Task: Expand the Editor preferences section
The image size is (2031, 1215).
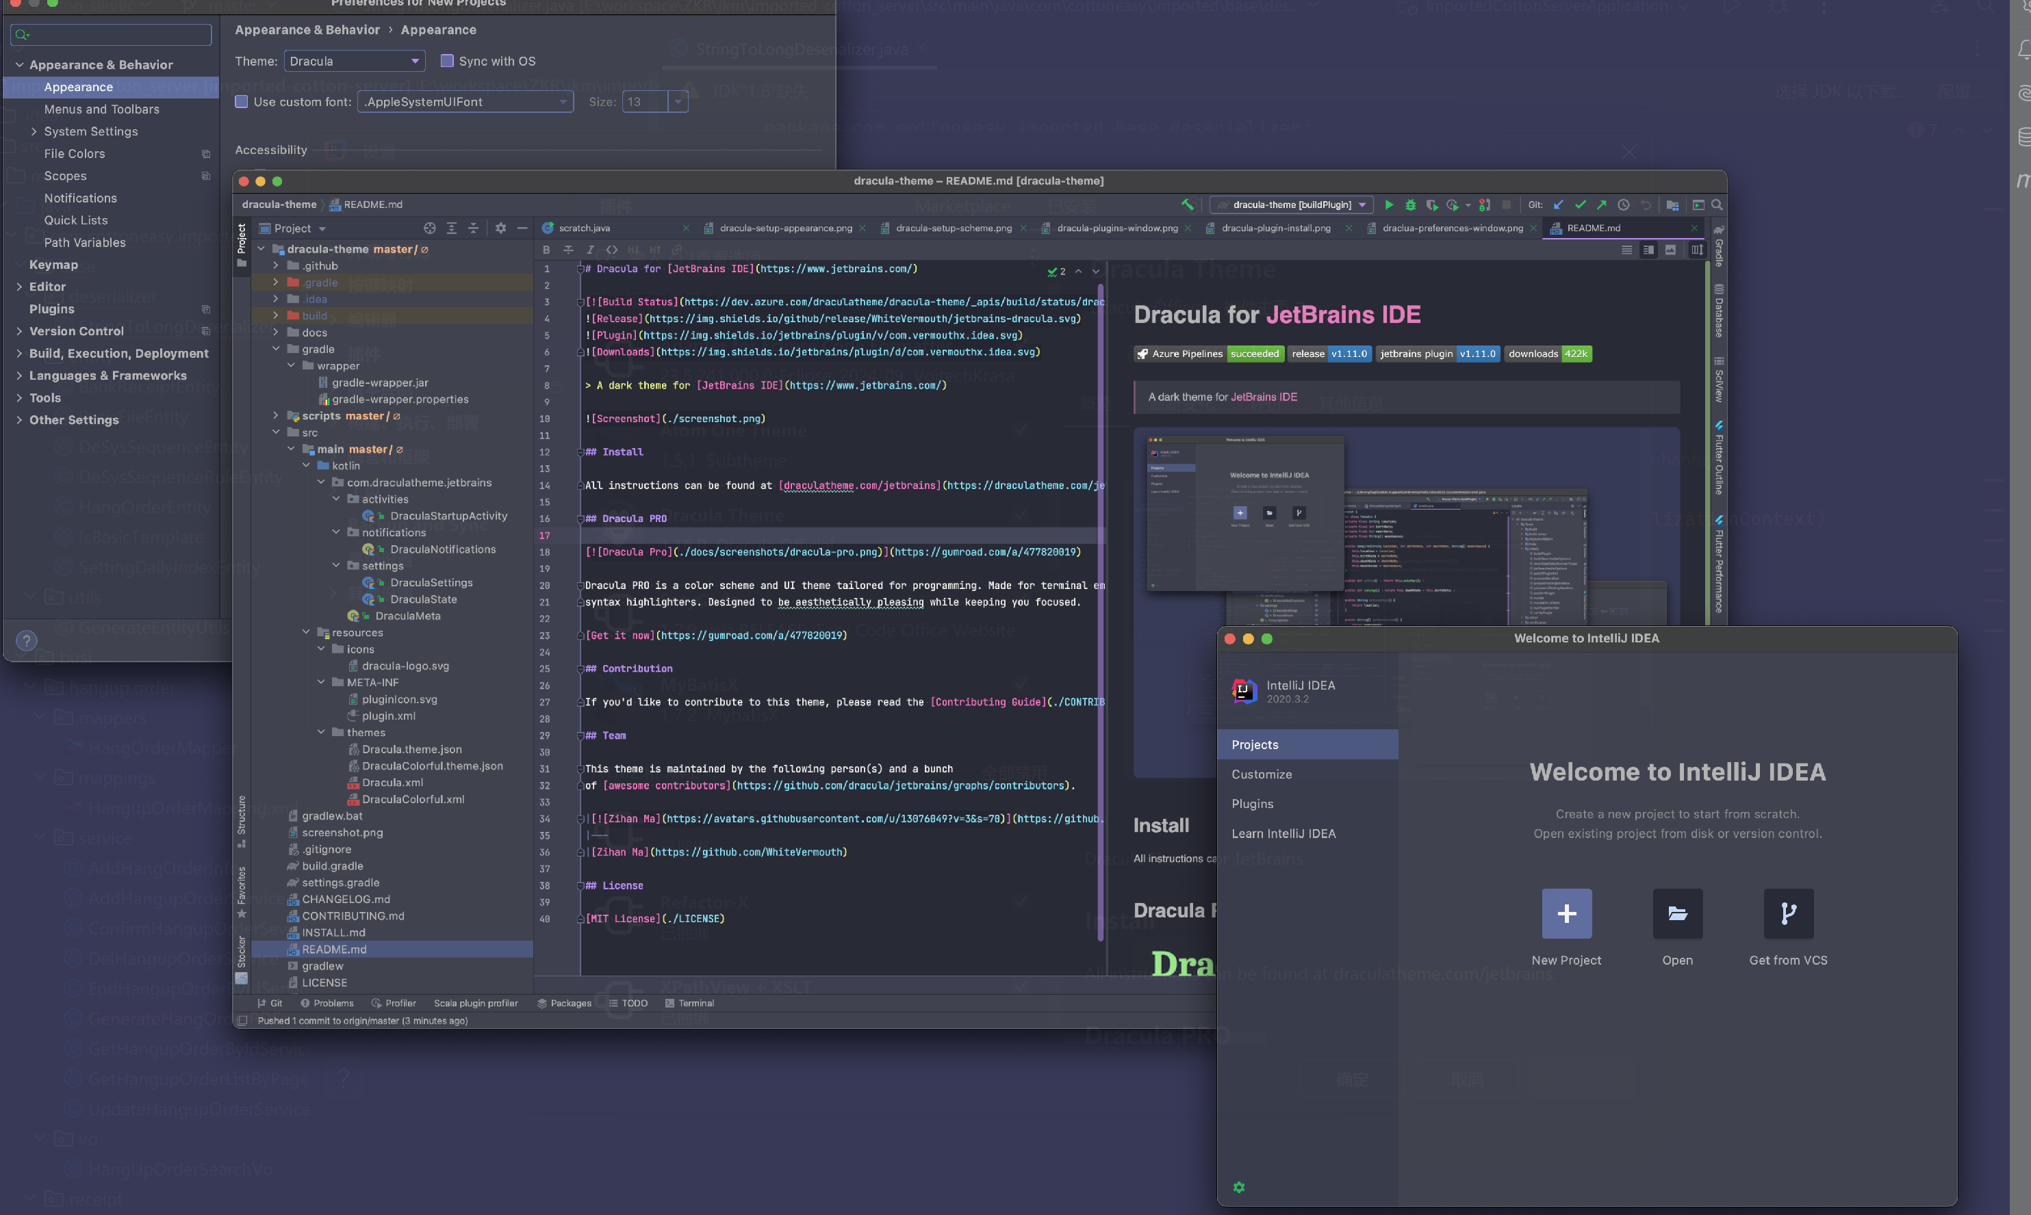Action: [x=19, y=287]
